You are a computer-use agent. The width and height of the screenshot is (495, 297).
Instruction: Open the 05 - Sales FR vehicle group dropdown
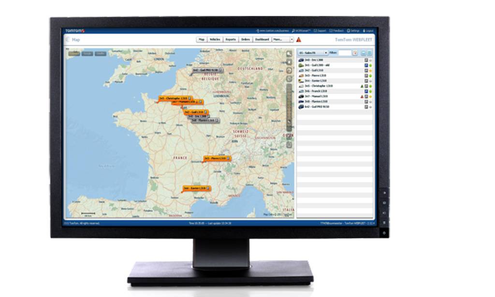[313, 52]
